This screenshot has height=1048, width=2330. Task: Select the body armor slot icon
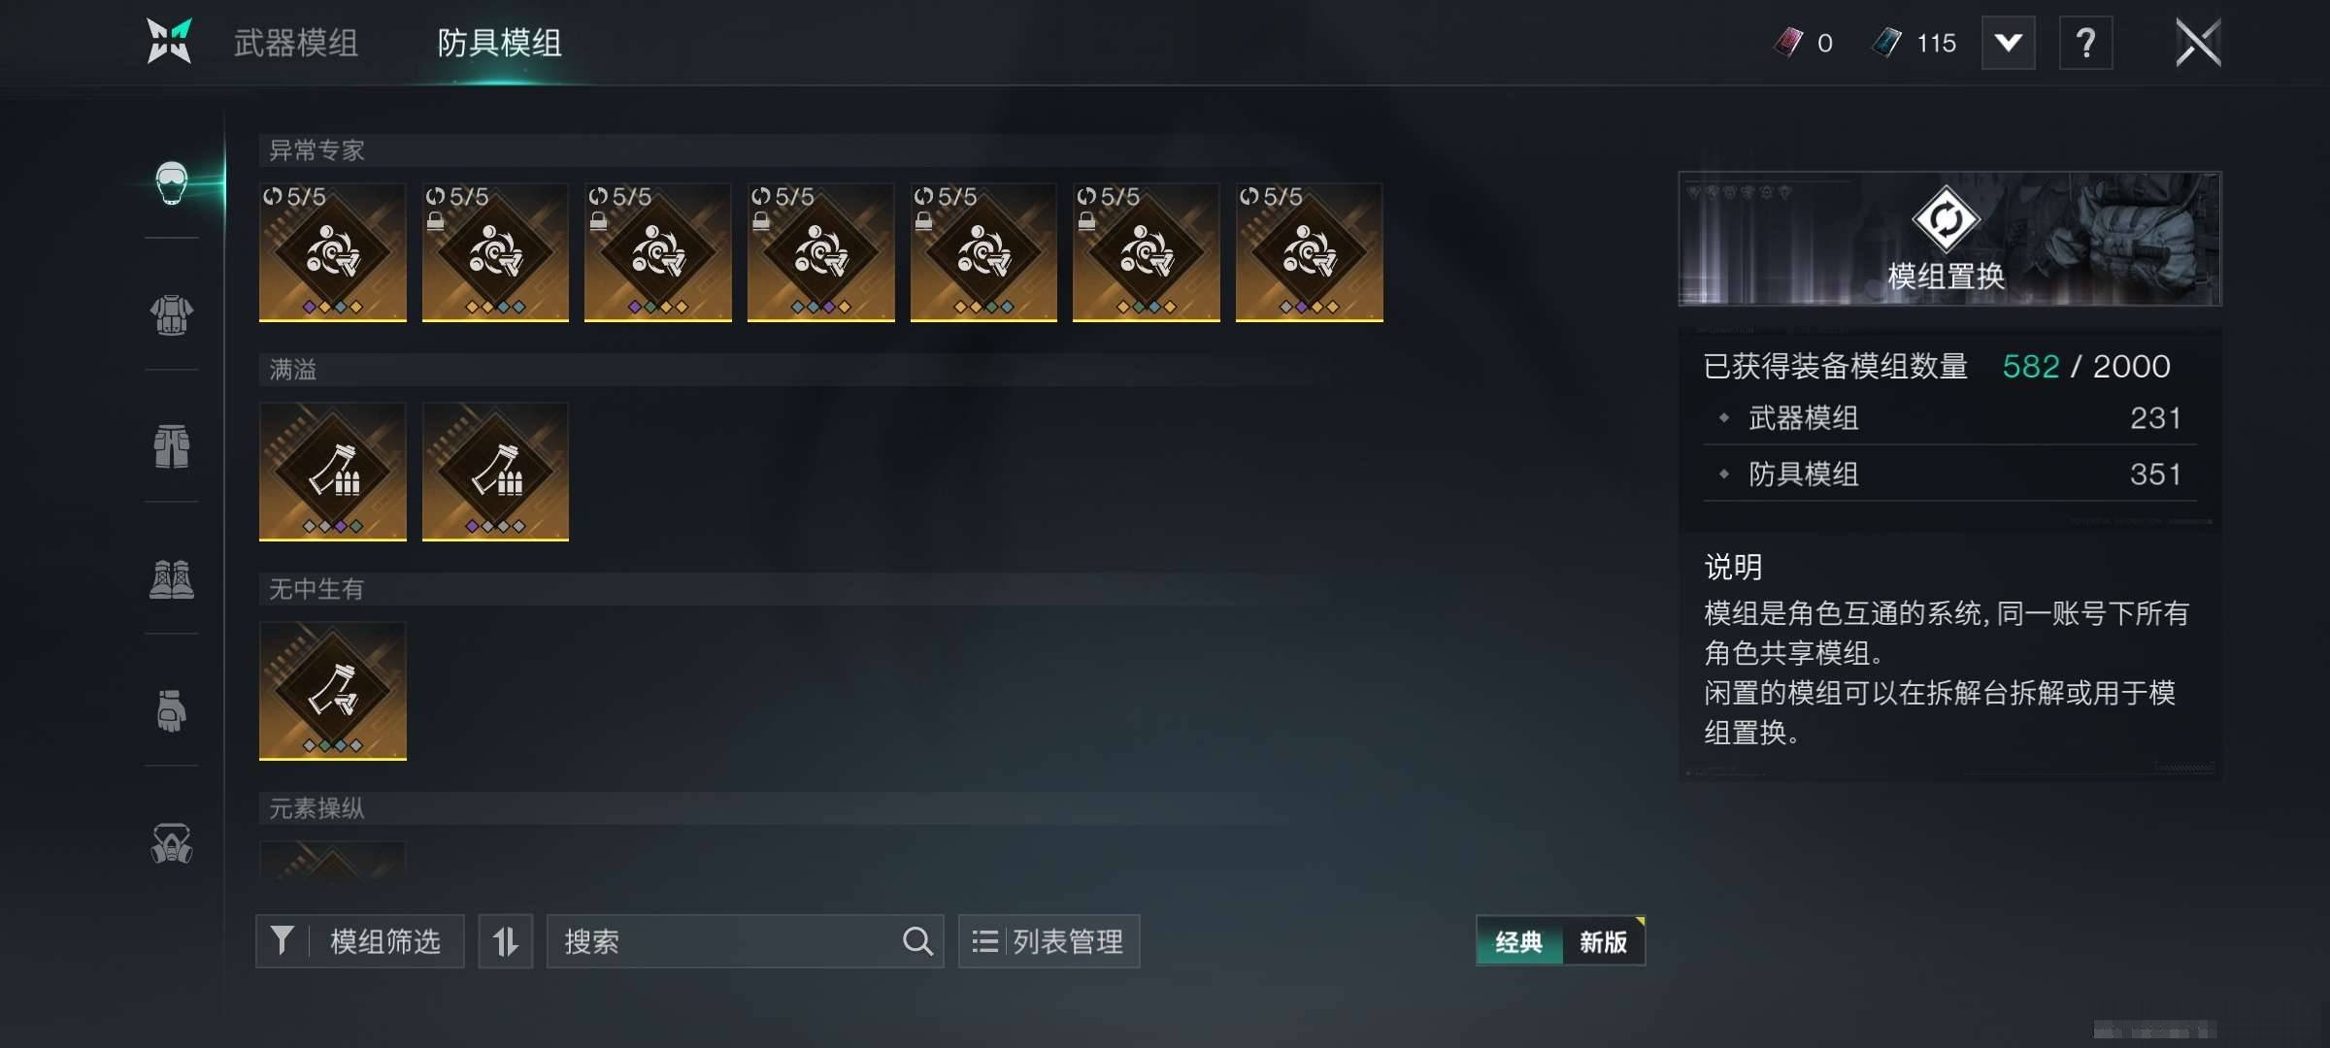pyautogui.click(x=172, y=315)
